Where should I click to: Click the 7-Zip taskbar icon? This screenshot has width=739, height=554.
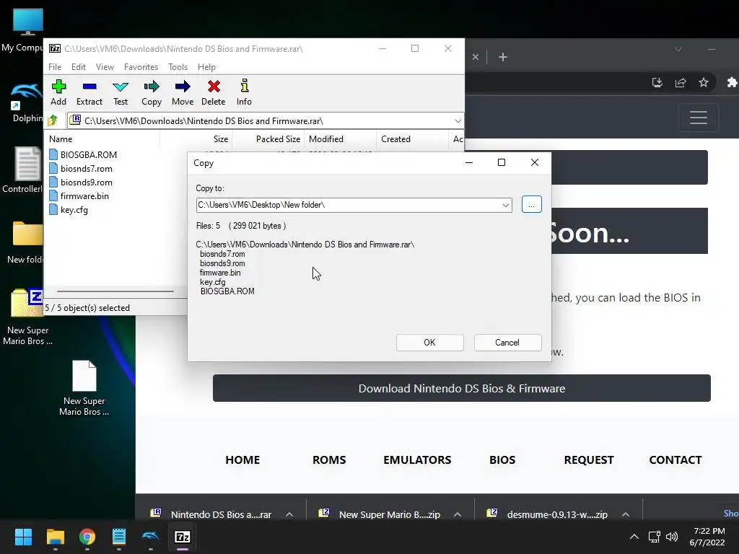point(183,537)
